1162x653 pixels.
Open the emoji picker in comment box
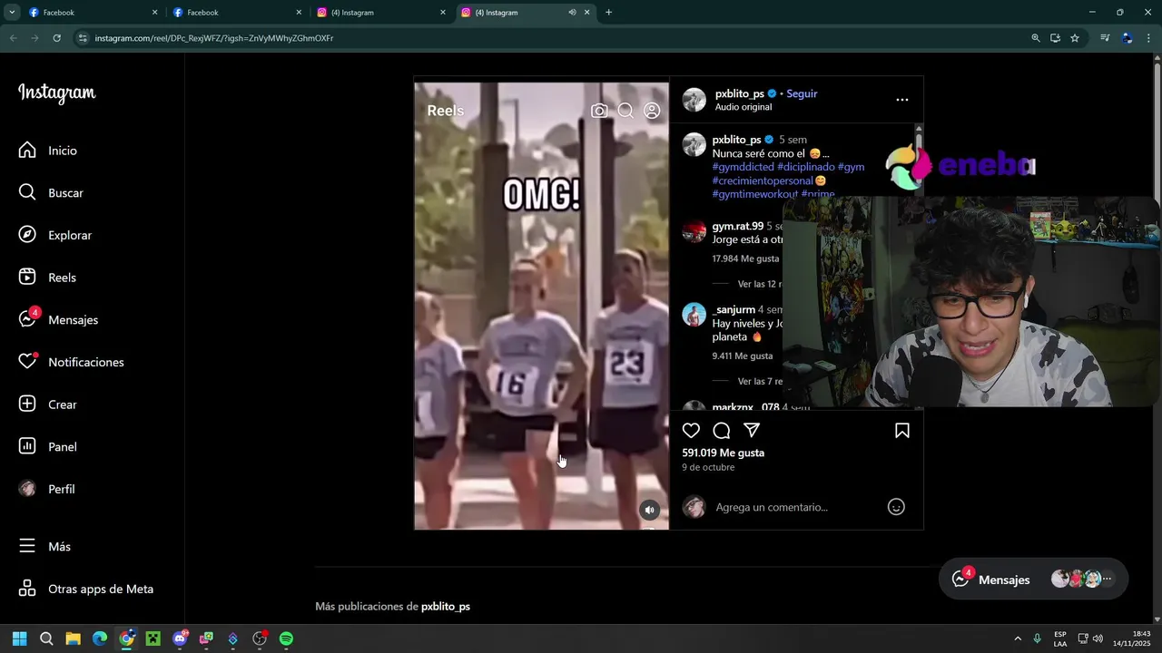(896, 507)
